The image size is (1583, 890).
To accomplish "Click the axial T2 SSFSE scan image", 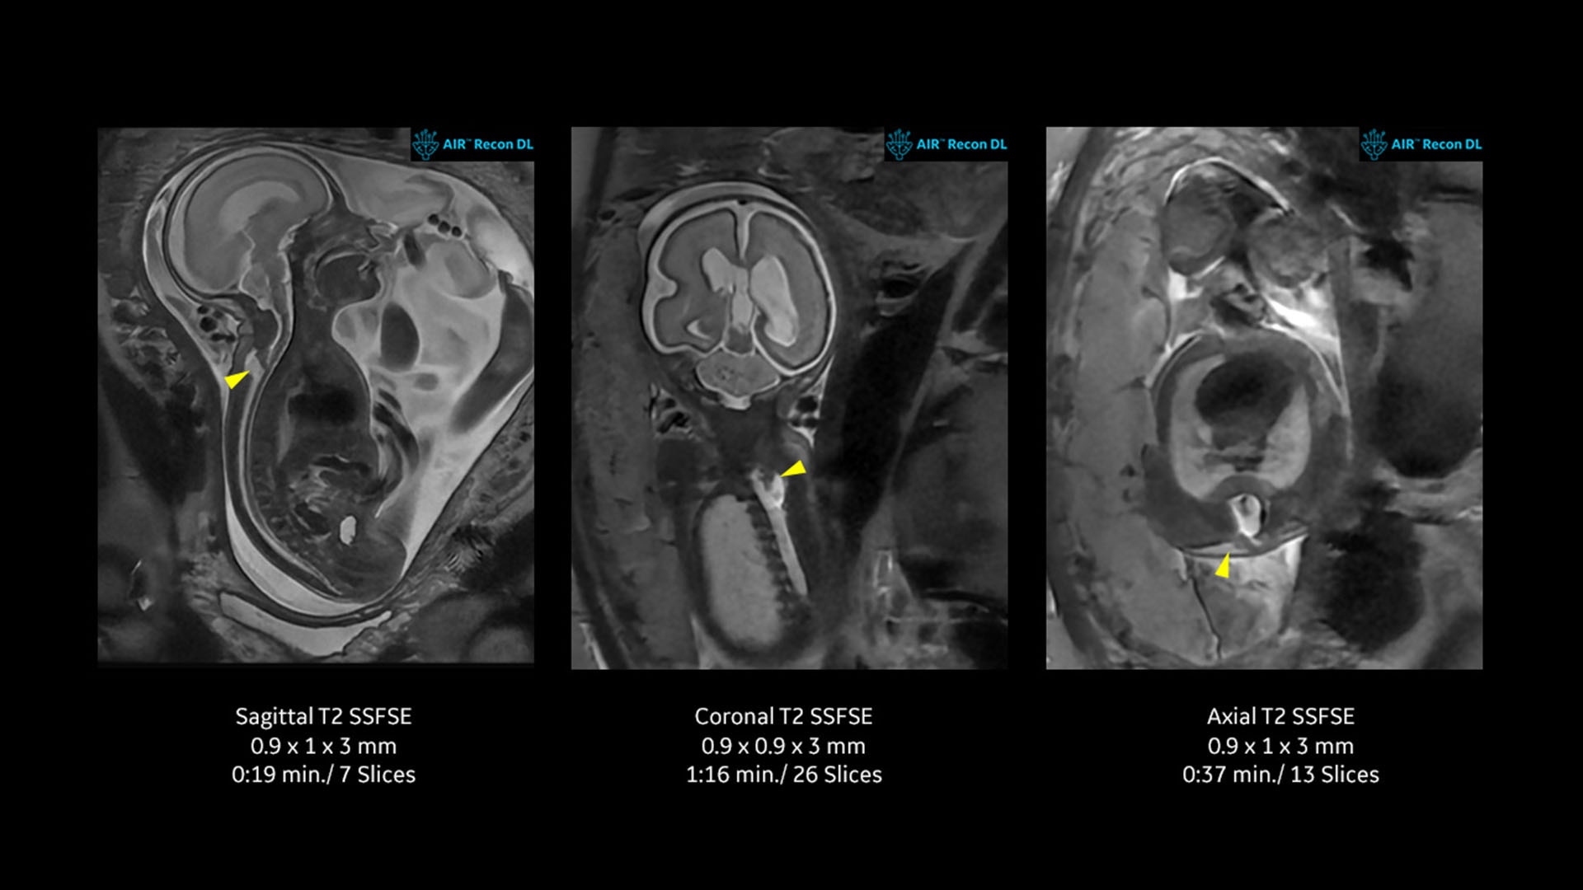I will (1264, 397).
